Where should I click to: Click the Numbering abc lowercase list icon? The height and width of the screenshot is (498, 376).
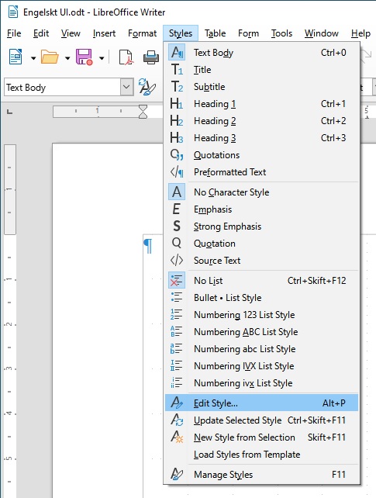[177, 349]
